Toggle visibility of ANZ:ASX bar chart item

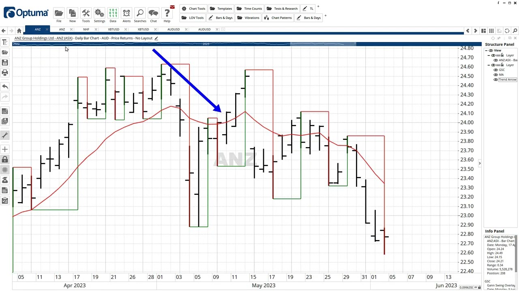496,60
